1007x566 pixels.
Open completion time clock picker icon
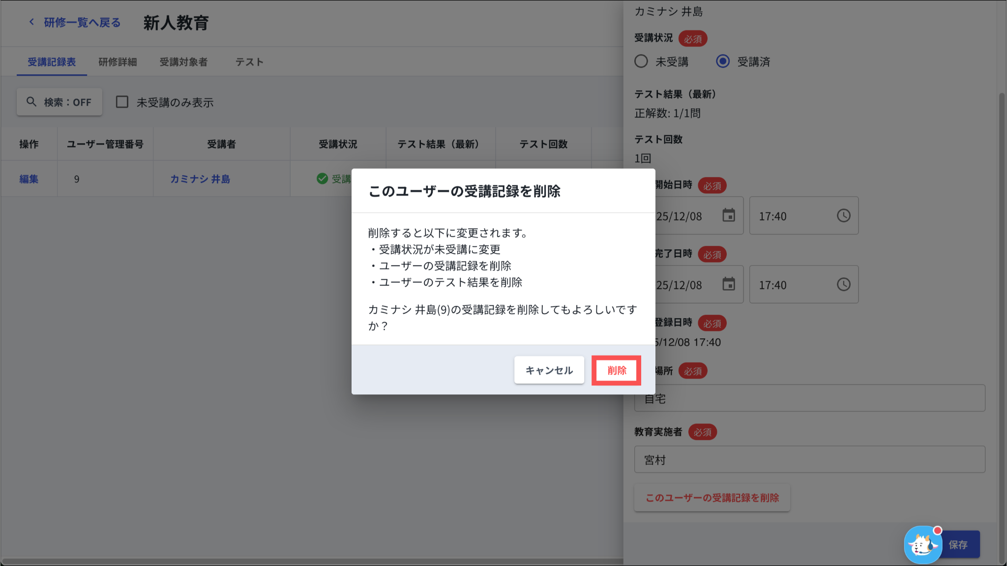pyautogui.click(x=843, y=284)
